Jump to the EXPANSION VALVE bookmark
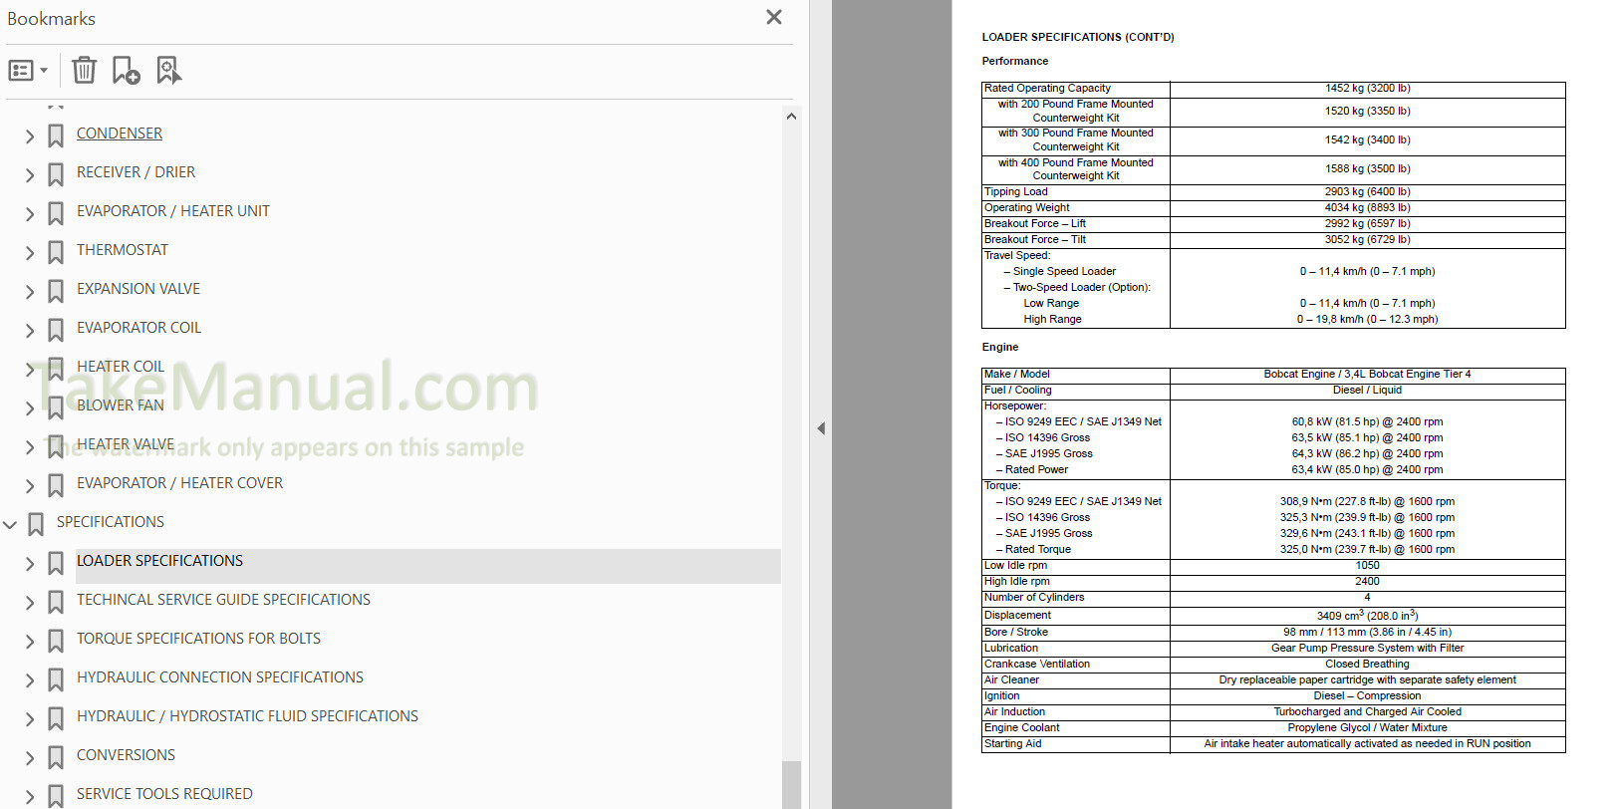The height and width of the screenshot is (809, 1622). pyautogui.click(x=138, y=289)
